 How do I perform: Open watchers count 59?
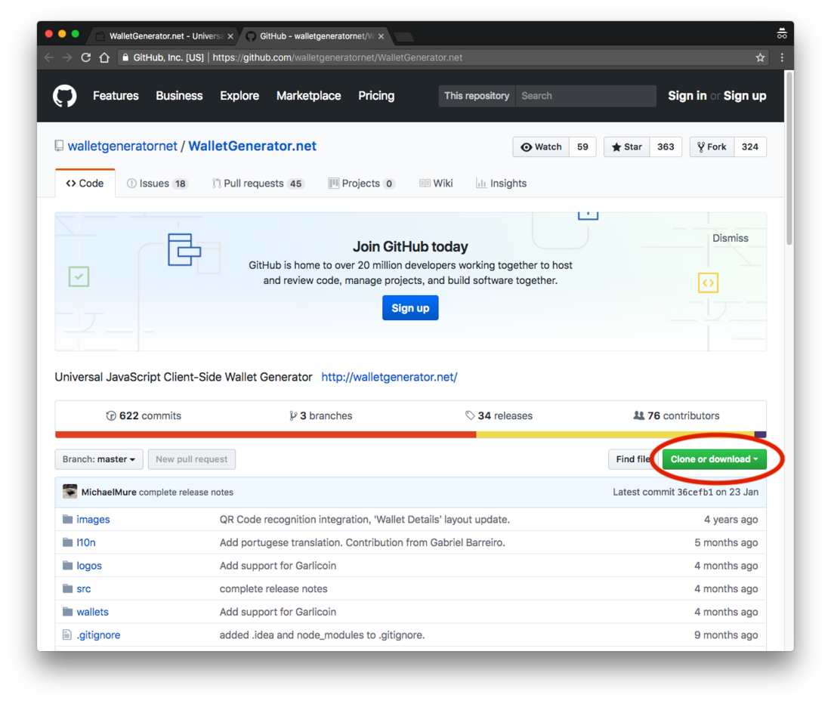pos(582,147)
